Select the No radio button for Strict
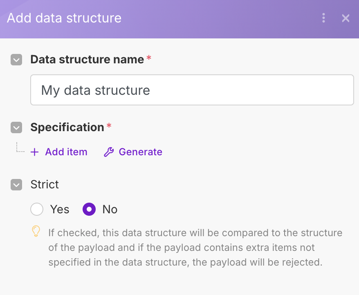This screenshot has width=359, height=295. point(89,210)
